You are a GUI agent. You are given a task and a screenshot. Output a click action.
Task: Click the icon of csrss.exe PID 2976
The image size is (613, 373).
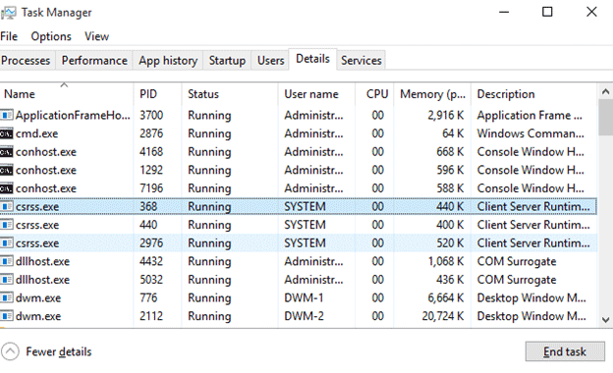[x=7, y=243]
